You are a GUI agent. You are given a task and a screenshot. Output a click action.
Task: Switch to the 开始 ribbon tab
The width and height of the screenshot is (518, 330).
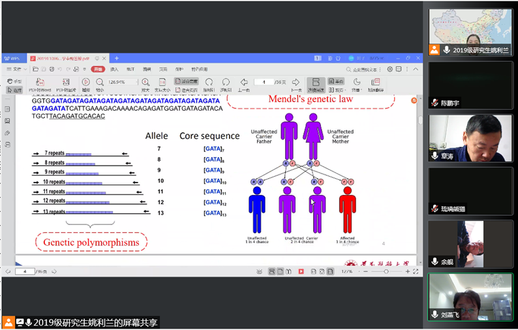click(97, 68)
